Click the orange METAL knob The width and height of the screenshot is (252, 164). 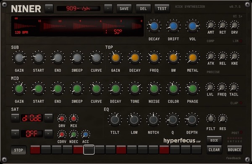coord(192,57)
